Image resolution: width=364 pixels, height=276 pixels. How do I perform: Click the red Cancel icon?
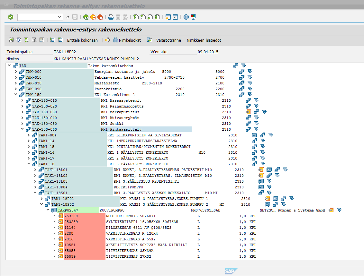100,17
